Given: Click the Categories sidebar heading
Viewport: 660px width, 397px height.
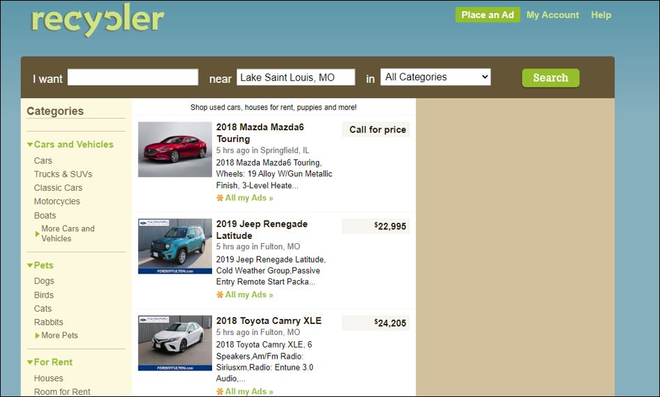Looking at the screenshot, I should pyautogui.click(x=55, y=111).
